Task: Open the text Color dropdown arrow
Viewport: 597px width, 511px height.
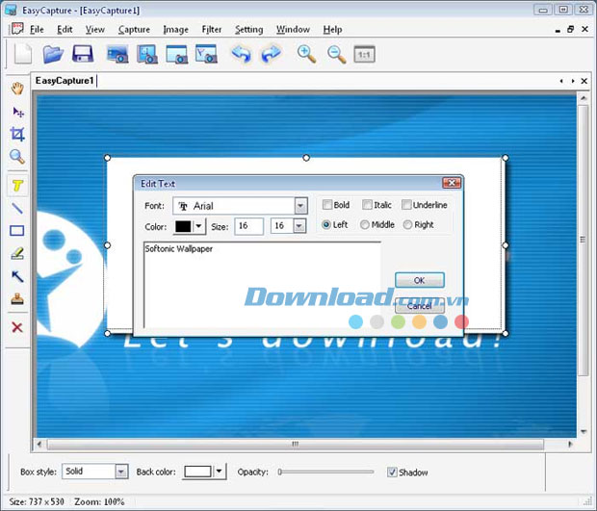Action: [x=199, y=226]
